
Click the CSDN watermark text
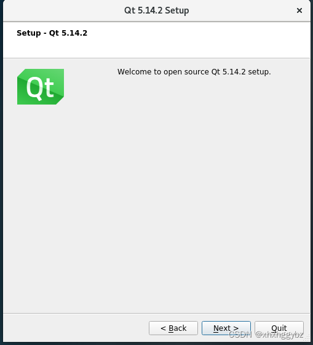point(240,335)
